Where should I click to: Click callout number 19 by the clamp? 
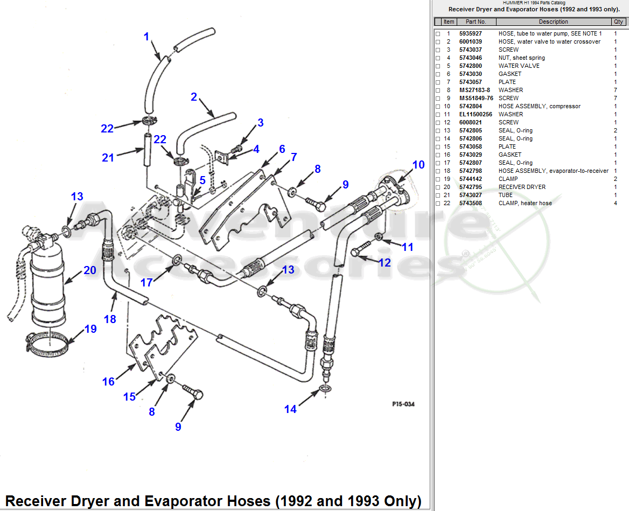90,329
